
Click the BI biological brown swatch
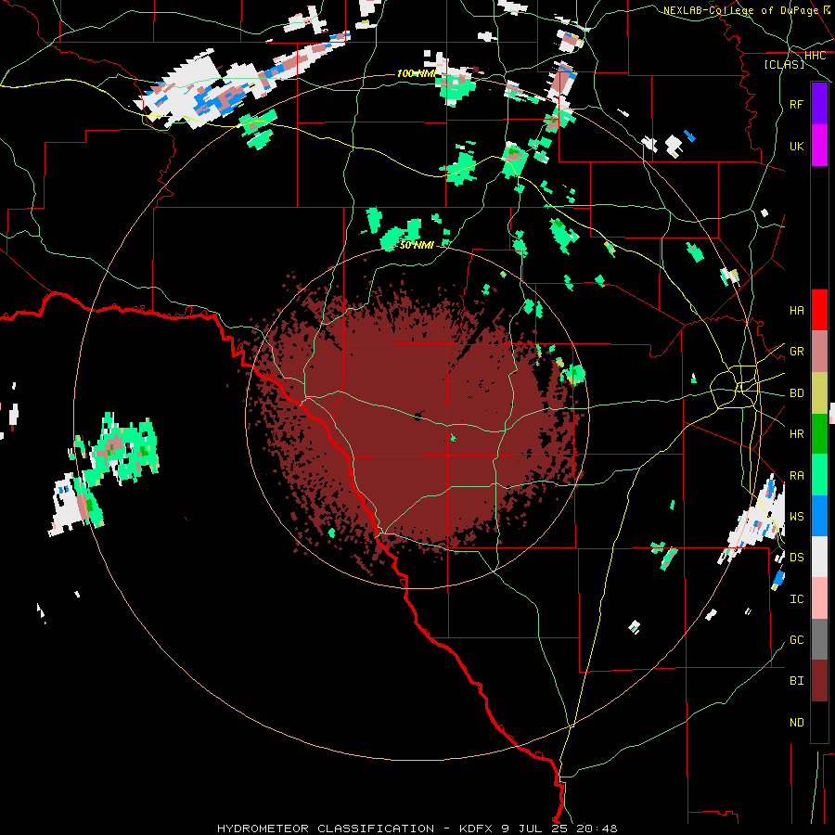click(x=819, y=681)
